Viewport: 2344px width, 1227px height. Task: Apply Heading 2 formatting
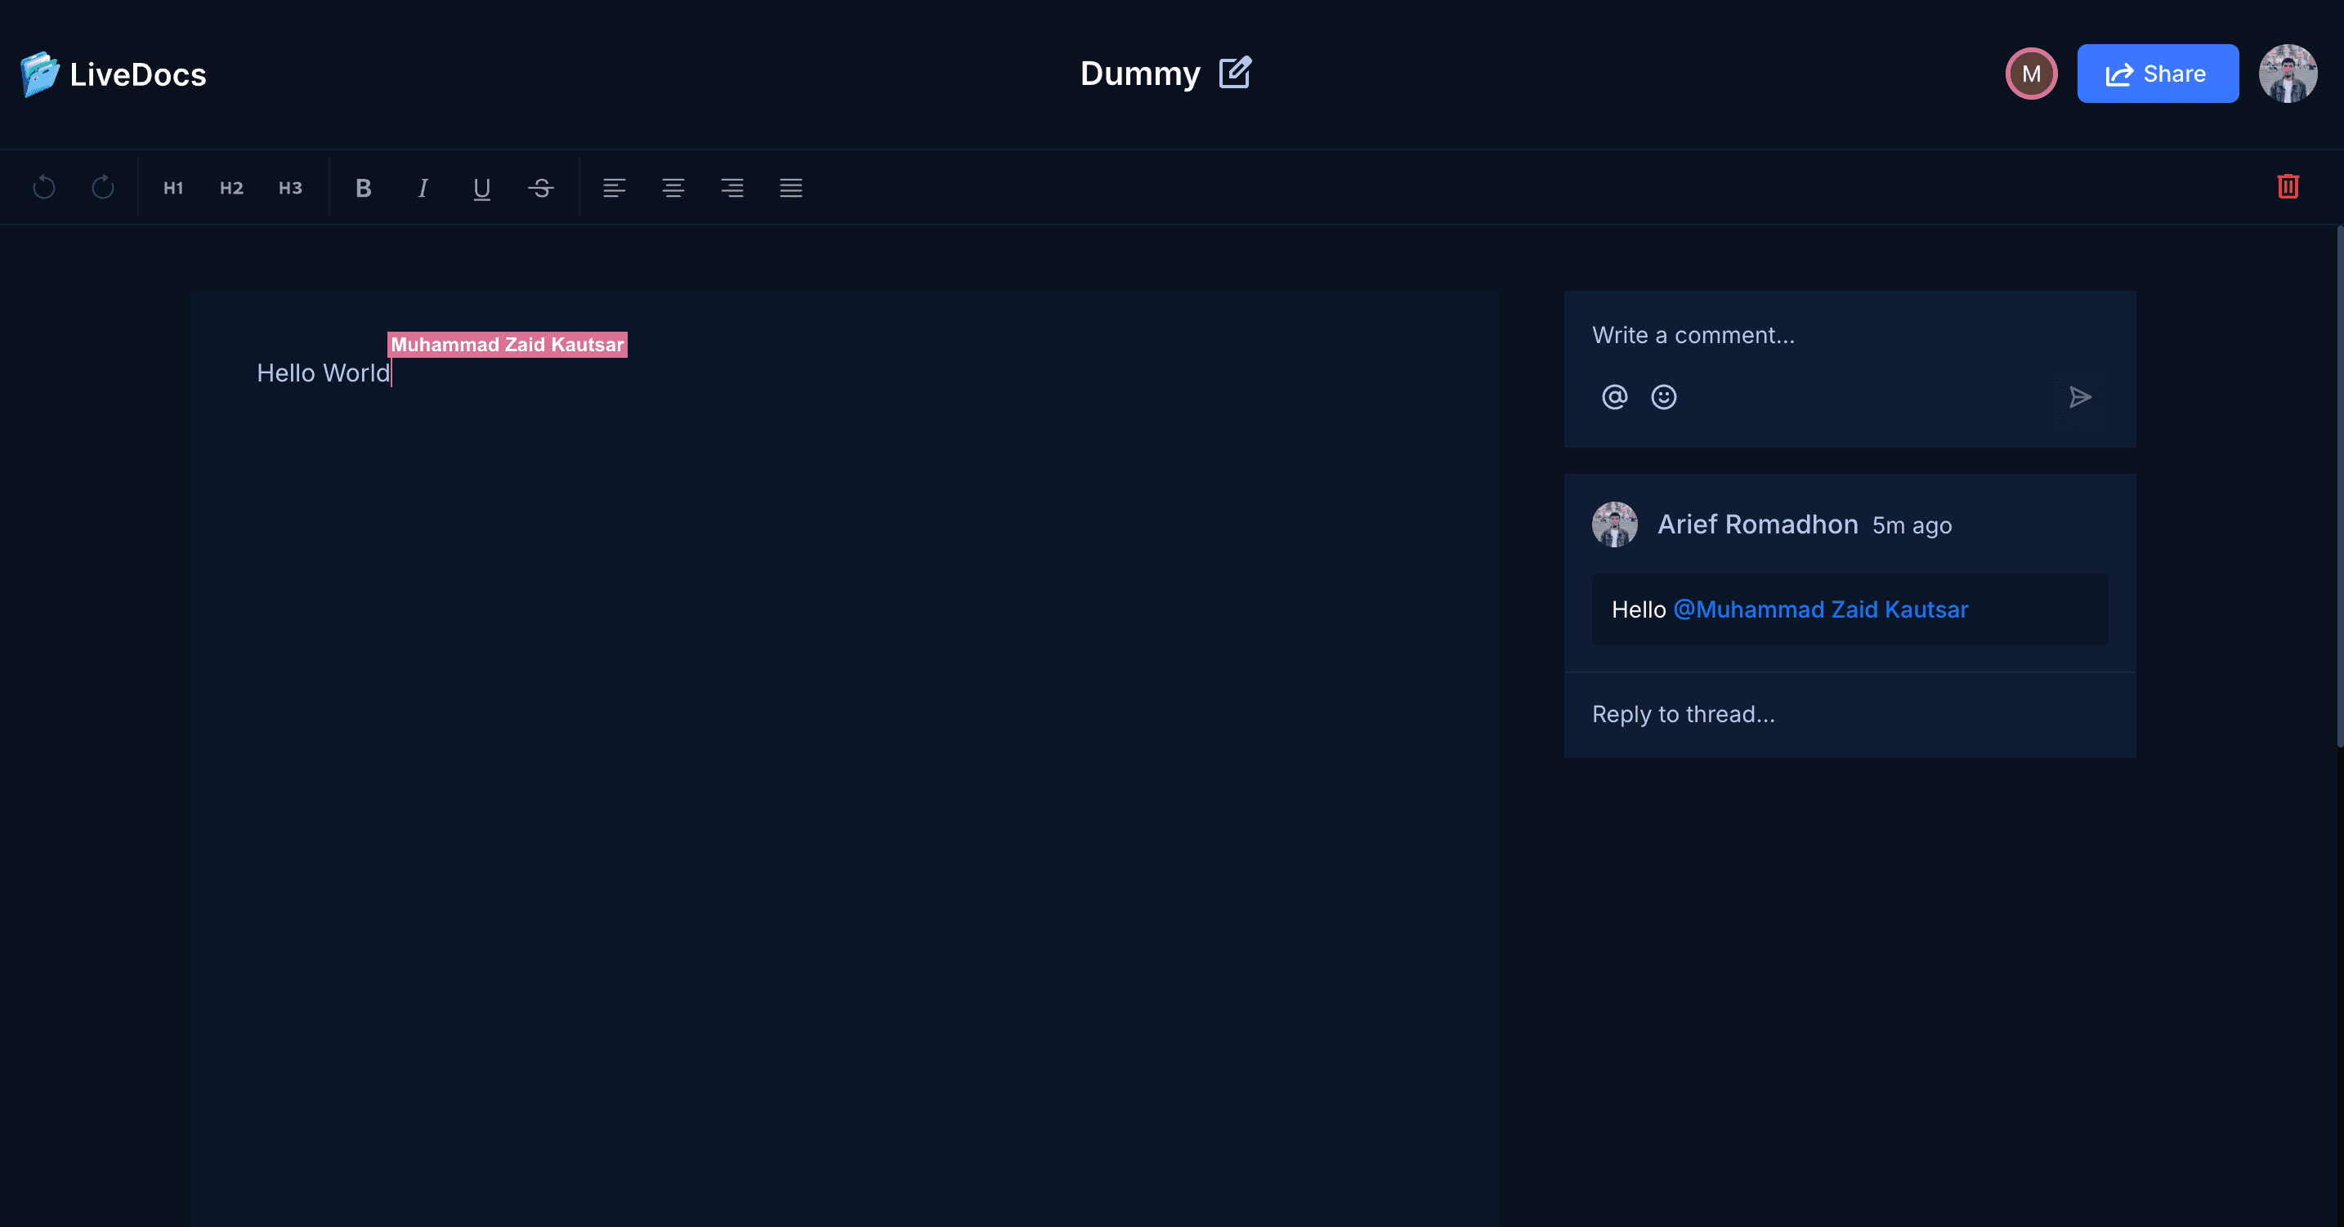[x=231, y=187]
